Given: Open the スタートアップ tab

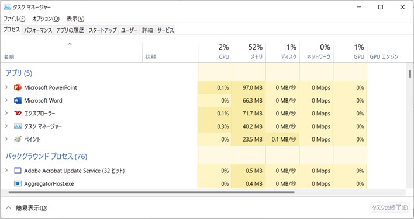Looking at the screenshot, I should 102,30.
